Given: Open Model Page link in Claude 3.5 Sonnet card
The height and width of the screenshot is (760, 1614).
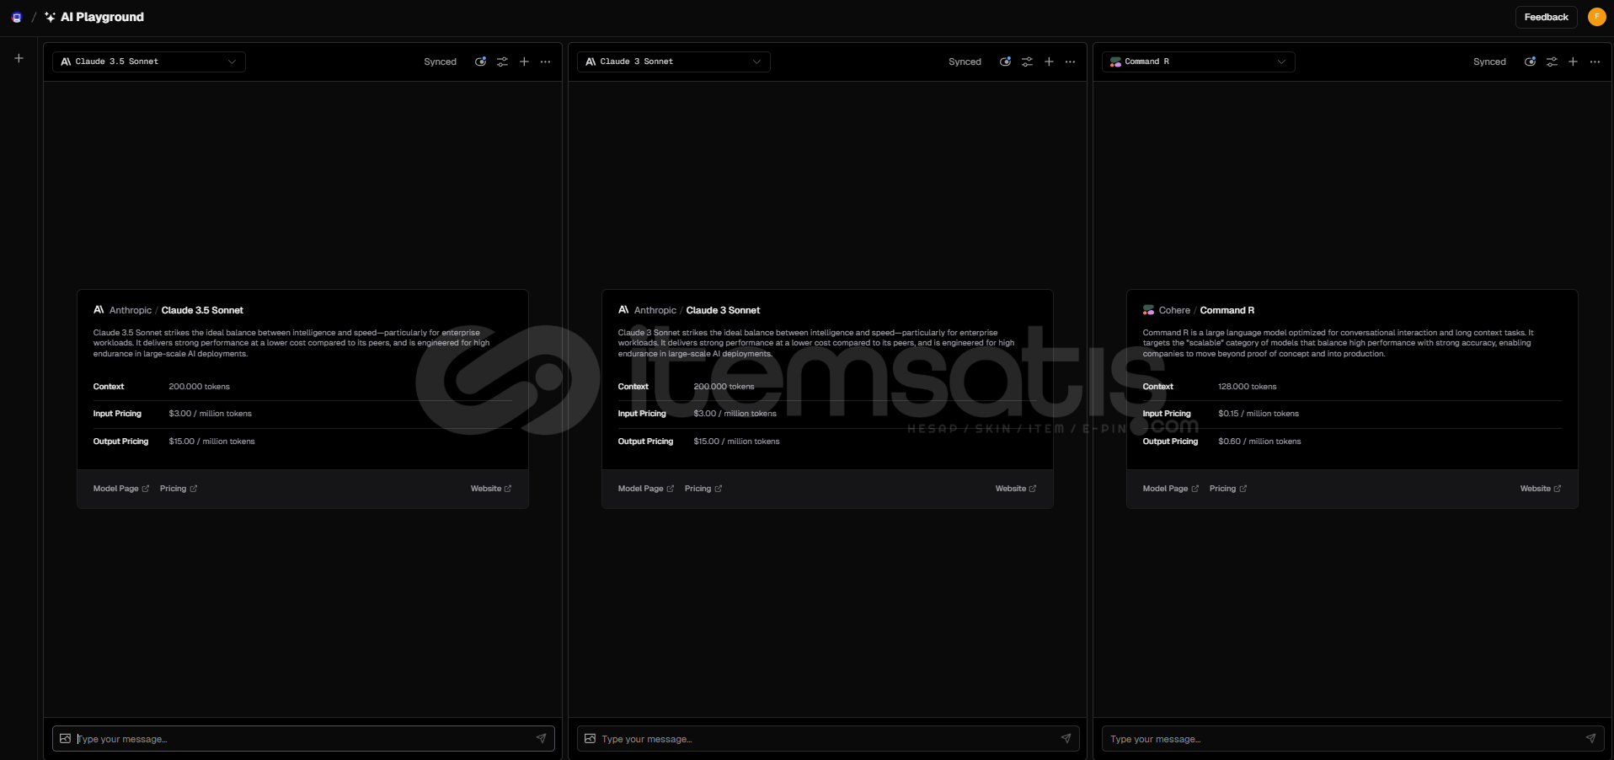Looking at the screenshot, I should tap(120, 489).
